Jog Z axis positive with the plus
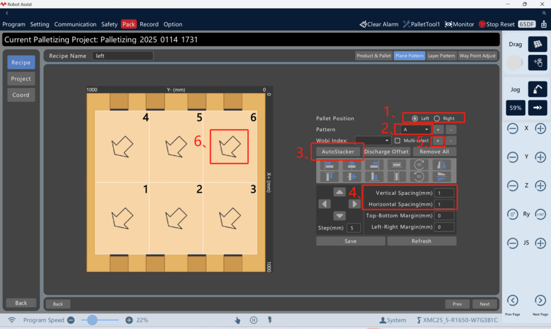551x329 pixels. point(540,186)
